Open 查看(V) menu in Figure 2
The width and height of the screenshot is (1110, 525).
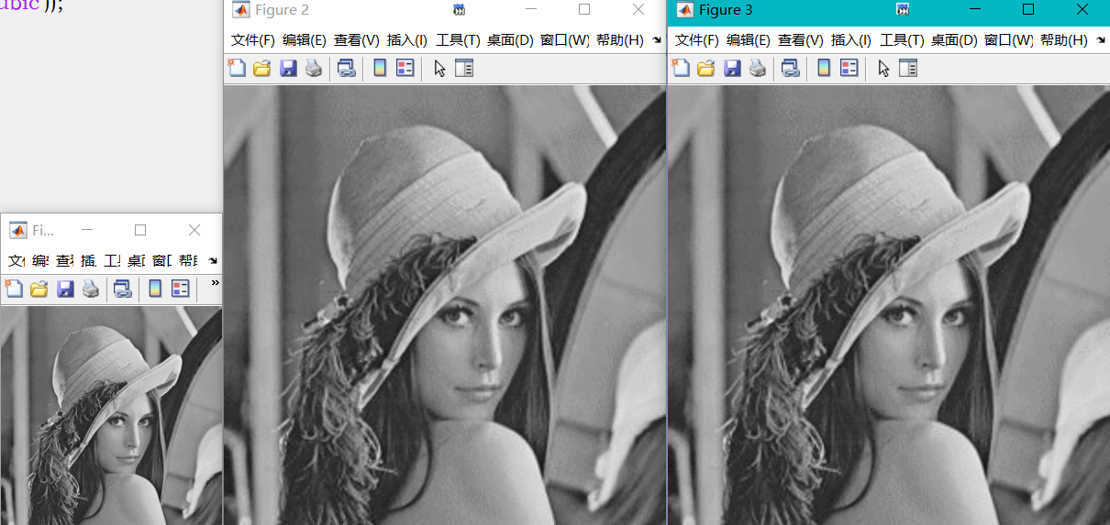357,40
